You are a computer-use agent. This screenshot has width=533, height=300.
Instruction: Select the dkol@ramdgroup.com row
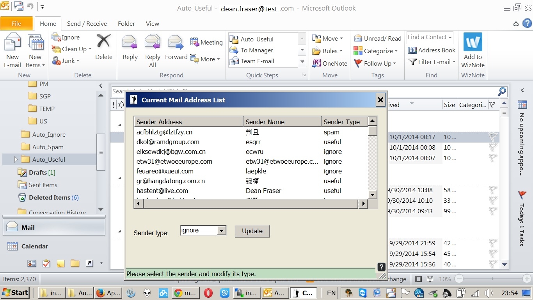coord(251,142)
